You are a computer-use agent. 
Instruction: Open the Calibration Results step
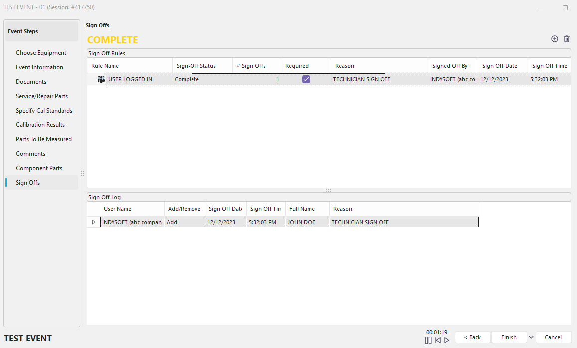tap(40, 125)
